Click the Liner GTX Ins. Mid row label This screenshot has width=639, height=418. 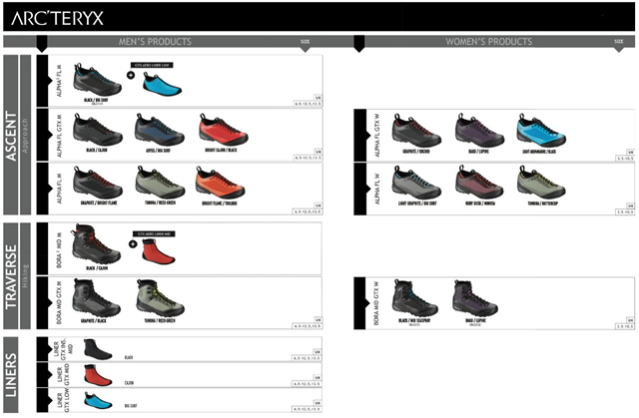(63, 349)
